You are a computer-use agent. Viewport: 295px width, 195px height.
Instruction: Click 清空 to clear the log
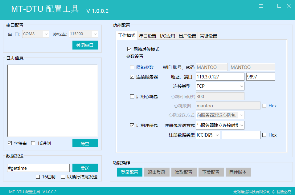click(x=85, y=143)
